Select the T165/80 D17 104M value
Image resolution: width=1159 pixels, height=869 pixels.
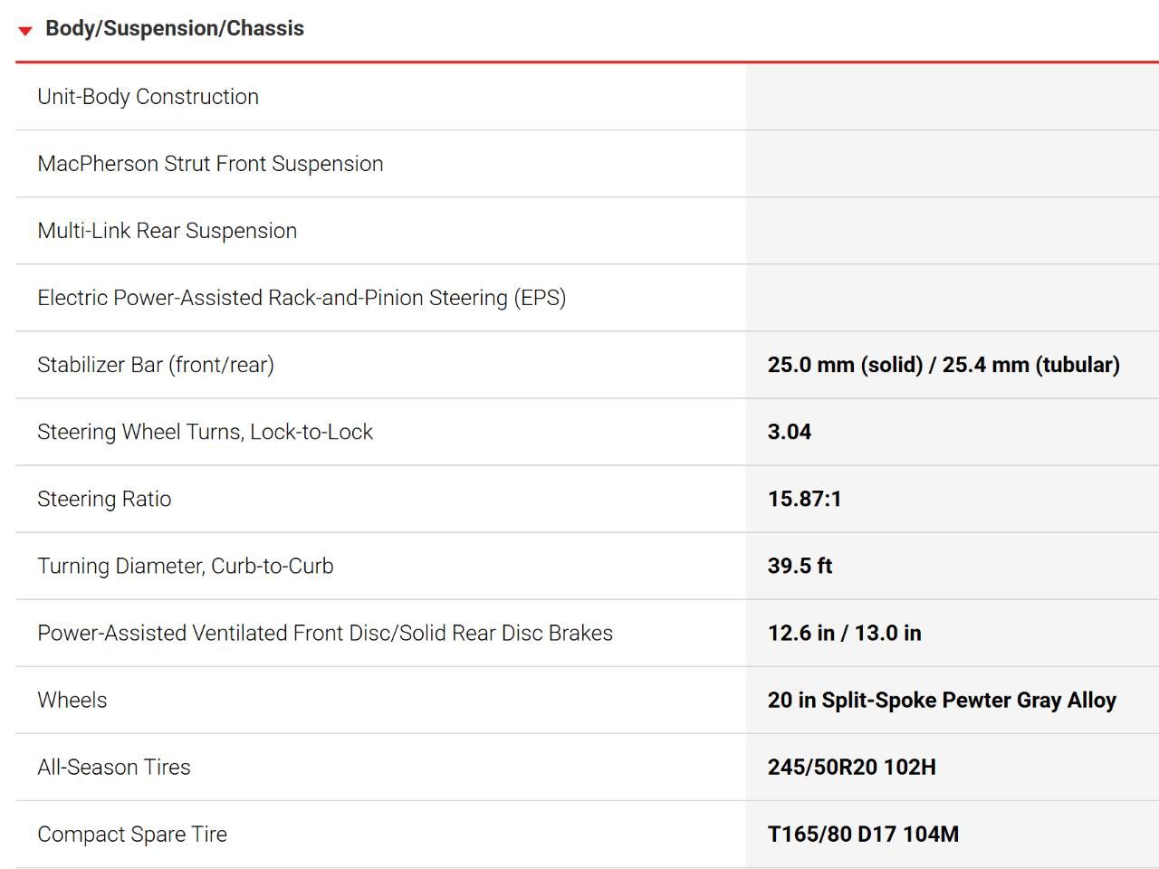pyautogui.click(x=863, y=834)
